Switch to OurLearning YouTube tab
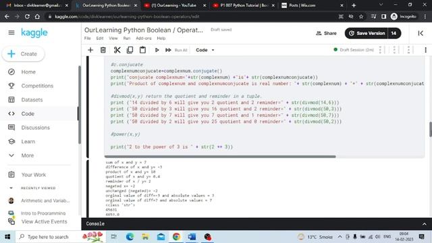Screen dimensions: 432x243 pos(175,5)
